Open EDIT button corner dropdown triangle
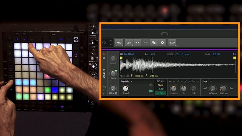The image size is (242, 136). 132,45
